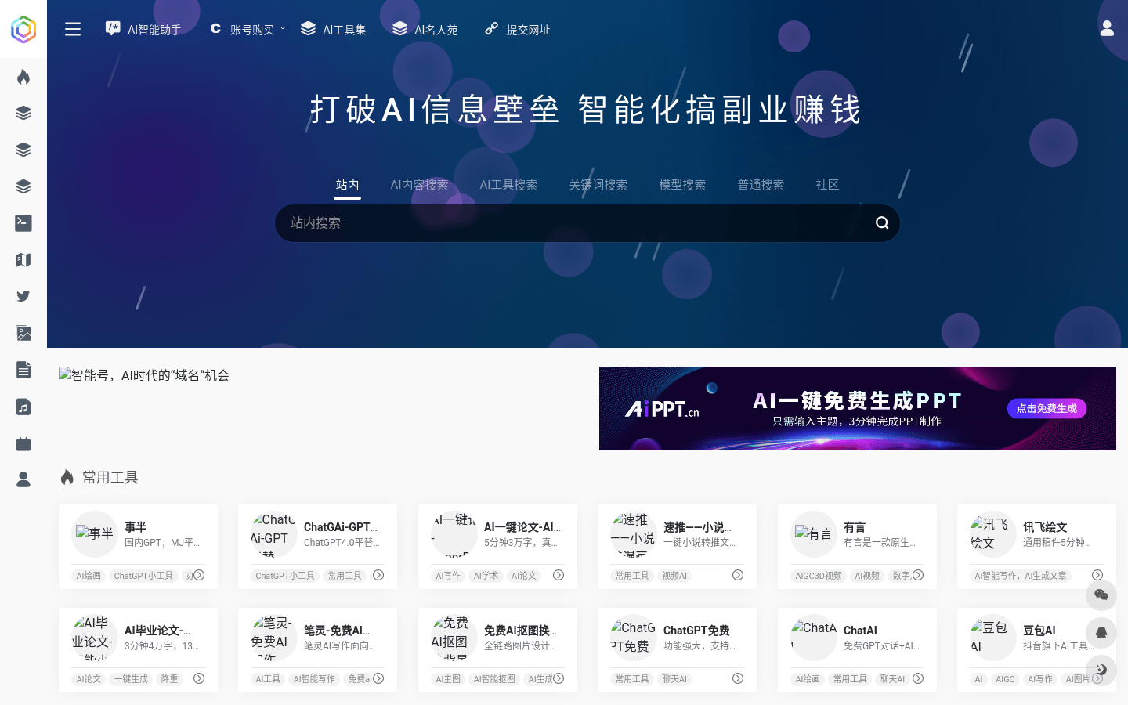Open the WeChat contact floating icon

[x=1101, y=595]
